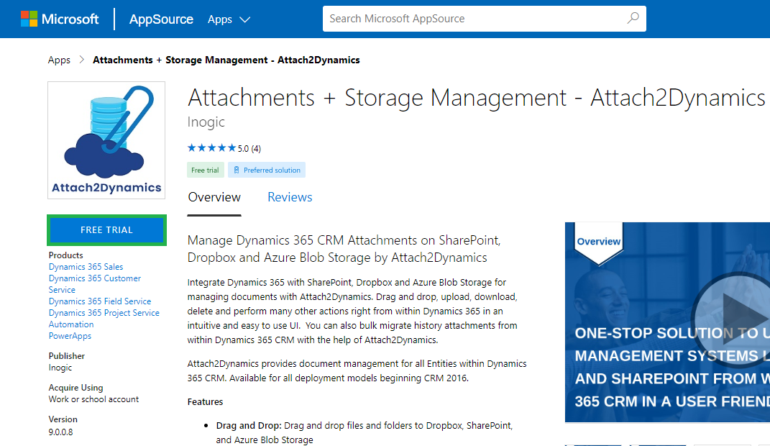The image size is (770, 446).
Task: Navigate to Apps via the breadcrumb
Action: [59, 60]
